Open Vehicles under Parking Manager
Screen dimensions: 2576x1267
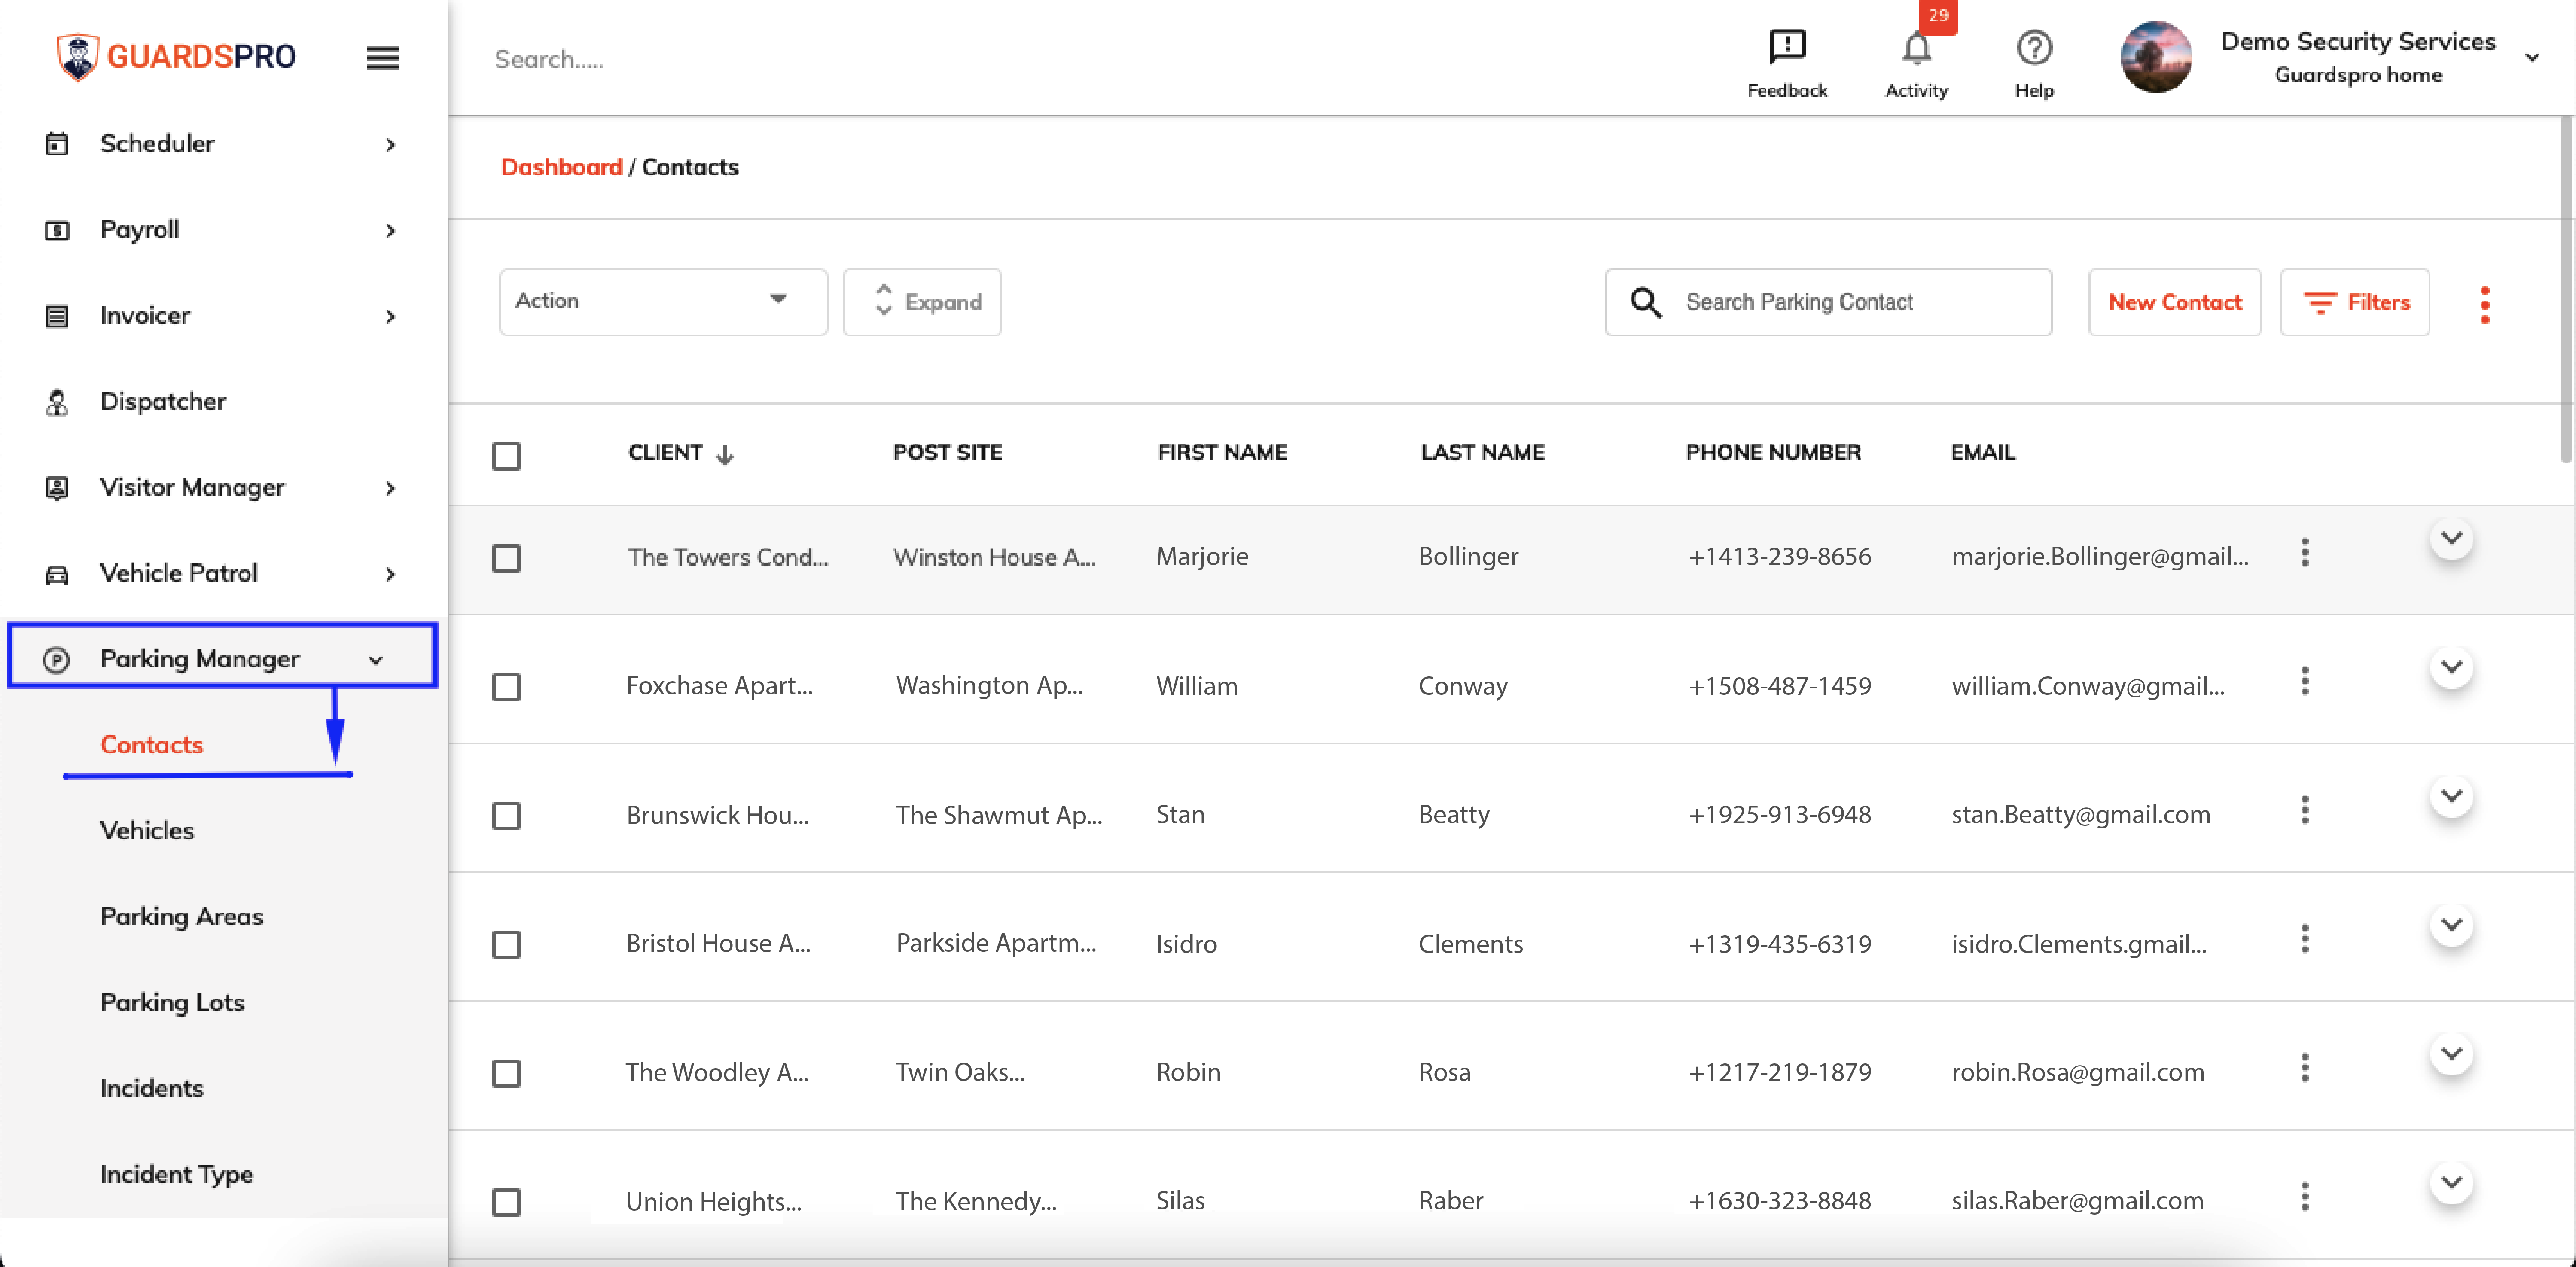click(147, 830)
